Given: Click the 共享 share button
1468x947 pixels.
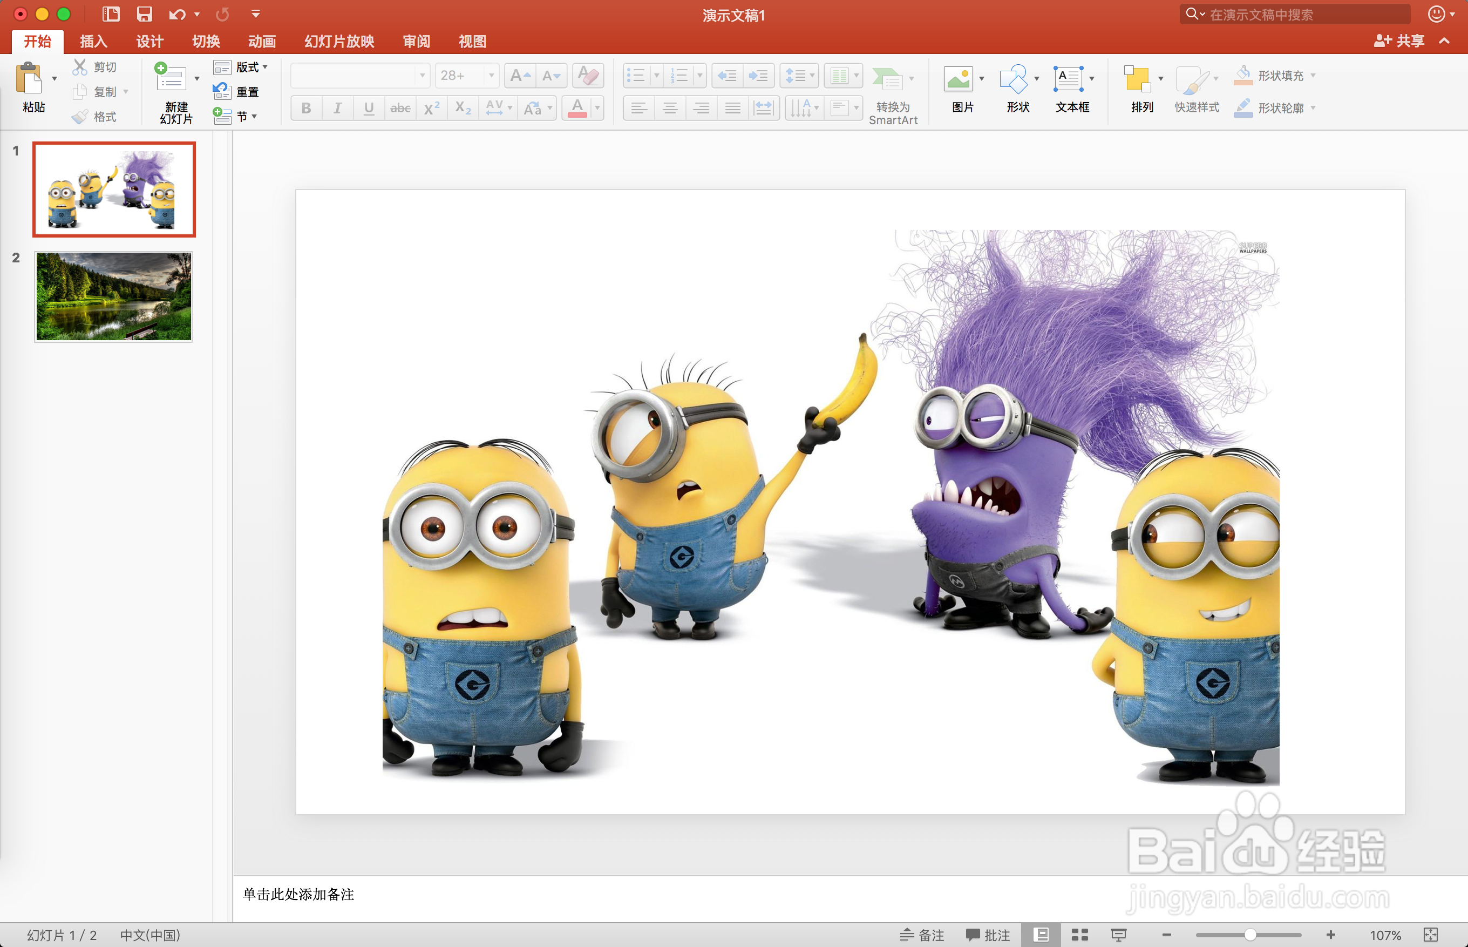Looking at the screenshot, I should (1400, 41).
